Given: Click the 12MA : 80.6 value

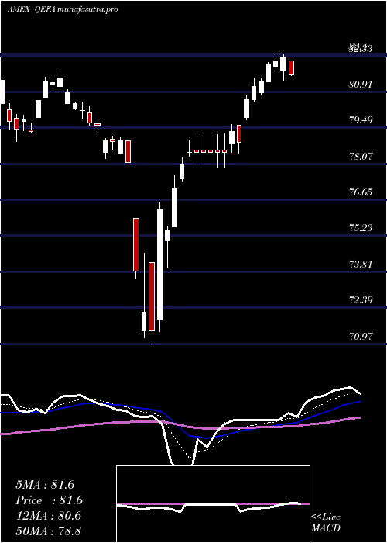Looking at the screenshot, I should pos(49,516).
